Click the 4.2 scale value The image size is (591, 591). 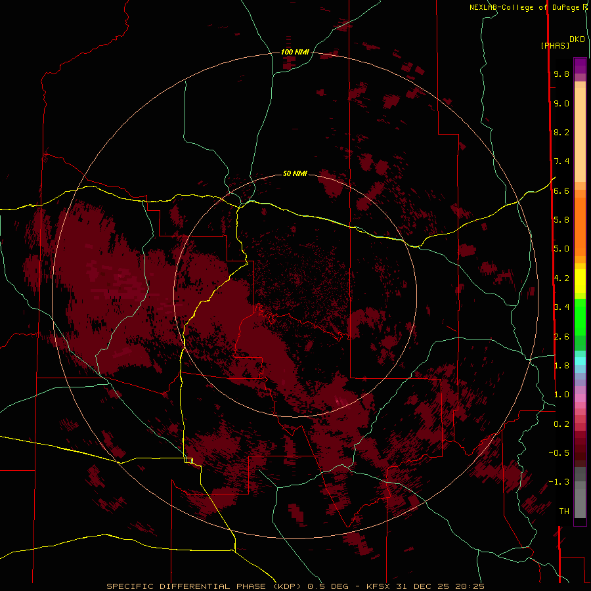pos(561,278)
